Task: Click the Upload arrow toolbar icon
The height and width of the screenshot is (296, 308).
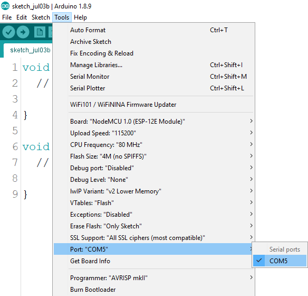Action: point(23,32)
